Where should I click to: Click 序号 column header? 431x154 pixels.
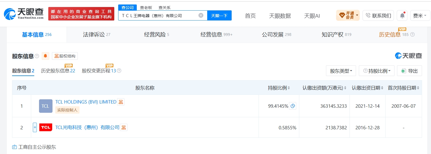(22, 88)
